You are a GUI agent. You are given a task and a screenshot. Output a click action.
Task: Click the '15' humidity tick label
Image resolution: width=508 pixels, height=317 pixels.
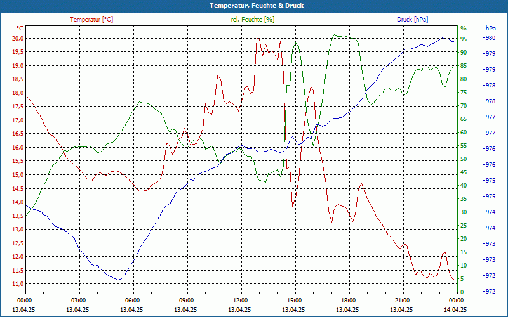464,252
